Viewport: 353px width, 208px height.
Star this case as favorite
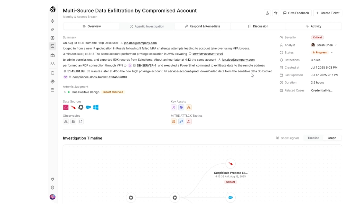tap(276, 13)
